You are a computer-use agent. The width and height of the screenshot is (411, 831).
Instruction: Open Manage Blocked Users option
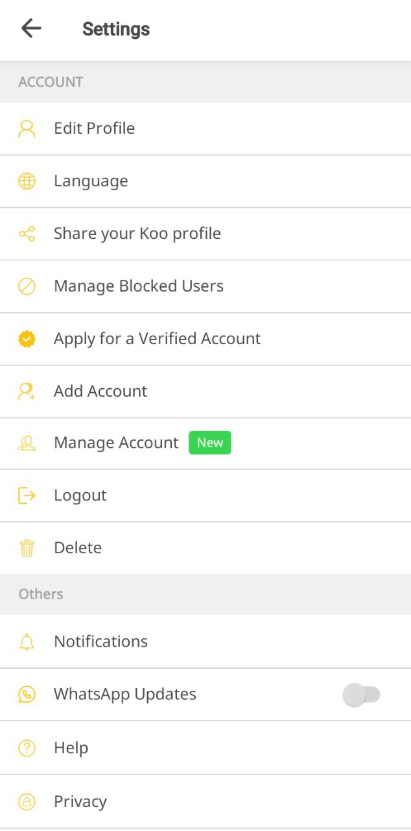(x=139, y=286)
